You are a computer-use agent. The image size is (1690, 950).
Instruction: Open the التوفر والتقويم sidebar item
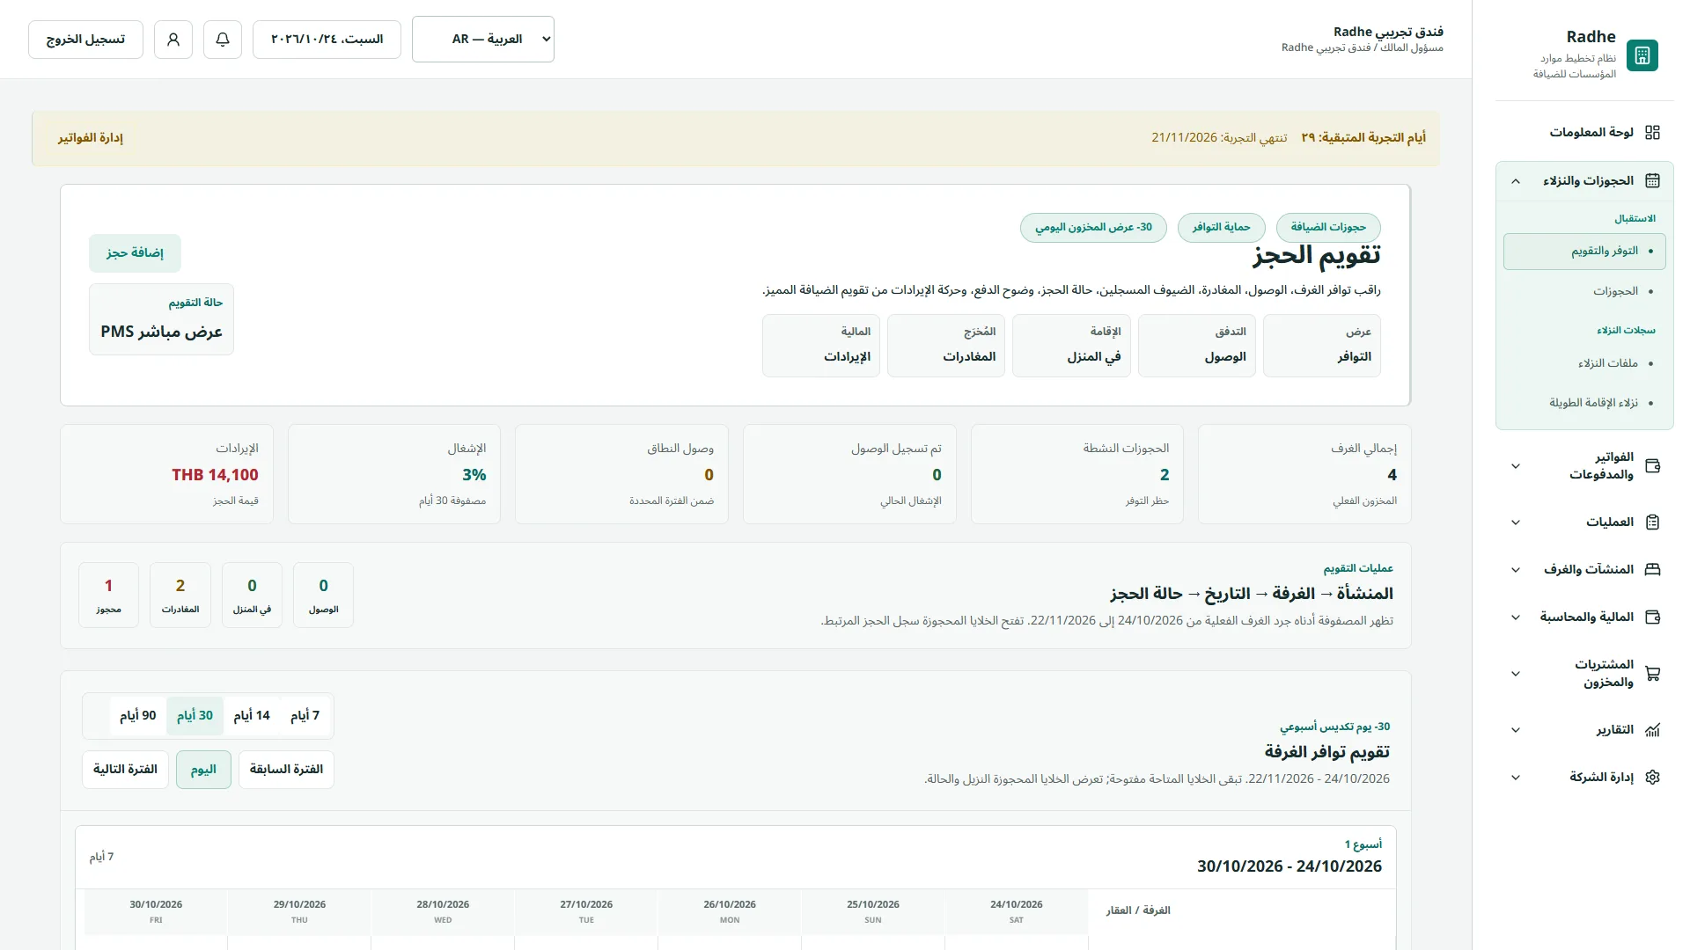(x=1584, y=252)
